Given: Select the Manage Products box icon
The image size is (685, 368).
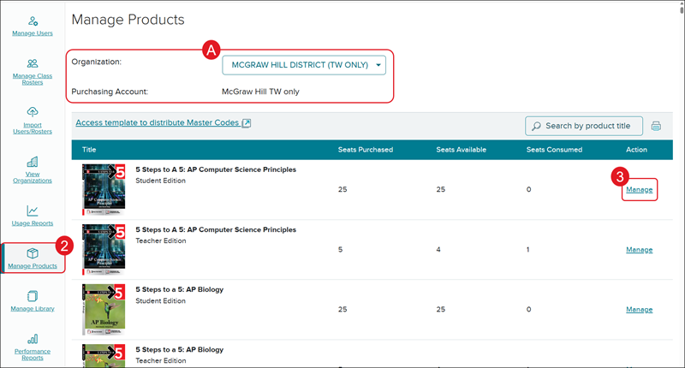Looking at the screenshot, I should [33, 253].
